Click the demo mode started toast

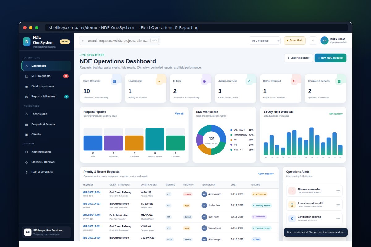(316, 232)
